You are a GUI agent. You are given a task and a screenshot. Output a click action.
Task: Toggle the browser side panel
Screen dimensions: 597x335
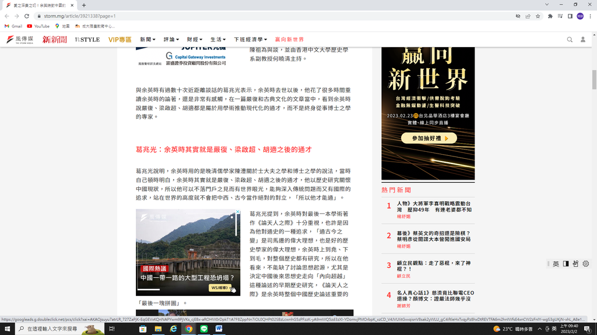570,16
